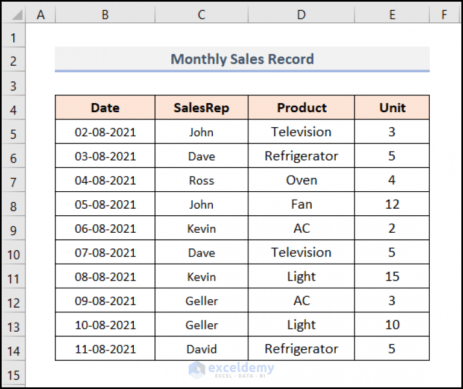
Task: Click Kevin in row 11
Action: 201,276
